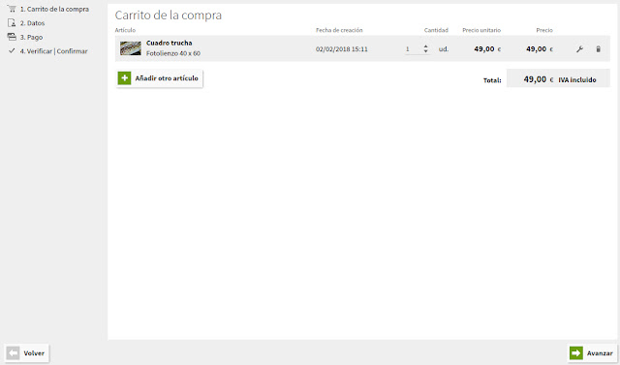Go to step 1. Carrito de la compra
This screenshot has width=620, height=365.
[x=54, y=9]
